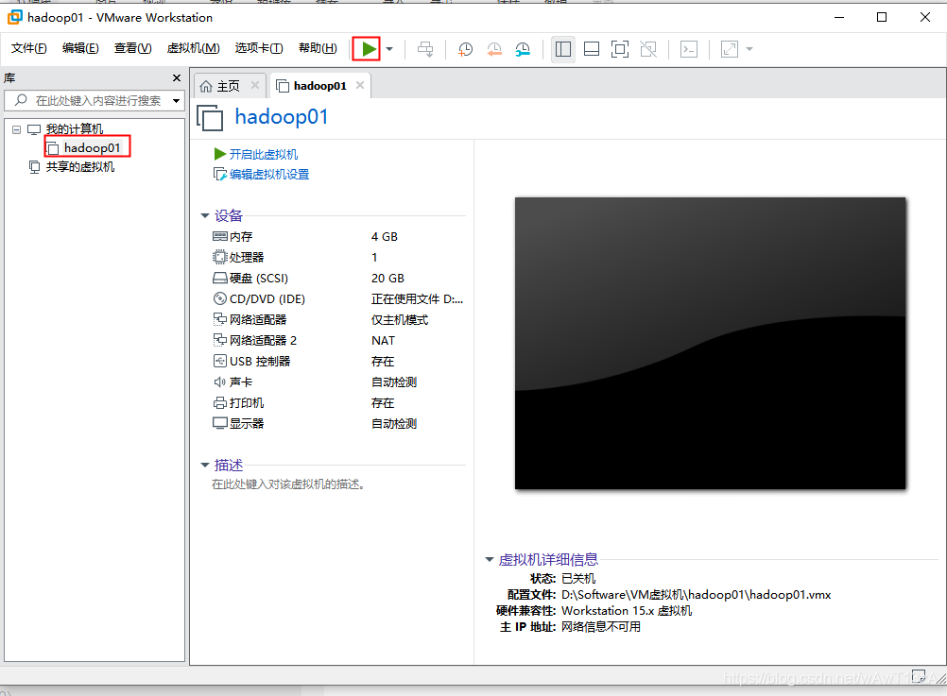947x696 pixels.
Task: Enter full screen mode
Action: (620, 49)
